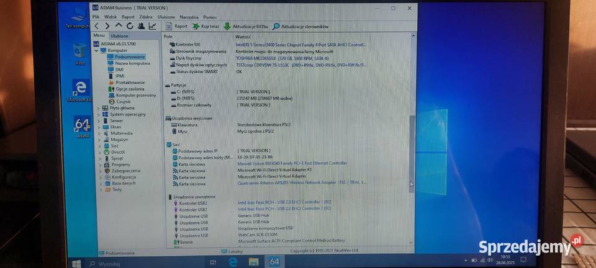Click the Kup teraz button
596x268 pixels.
click(206, 27)
